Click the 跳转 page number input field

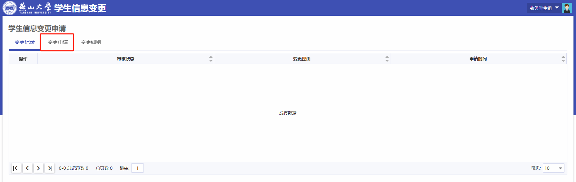pyautogui.click(x=137, y=168)
